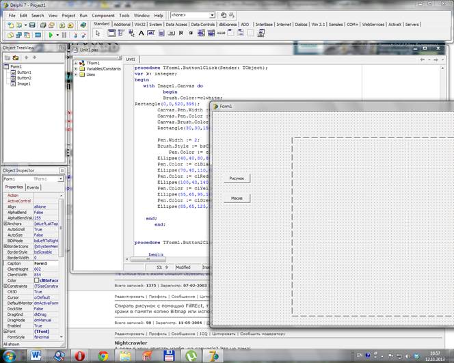The image size is (454, 363).
Task: Click the New Form toolbar icon
Action: [x=38, y=36]
